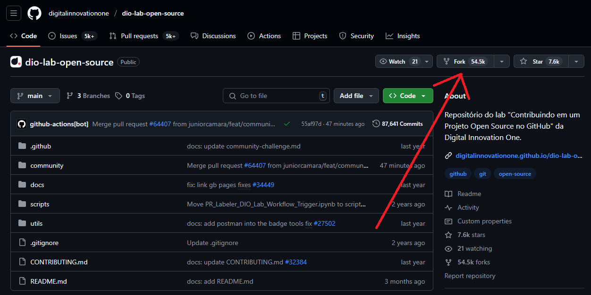This screenshot has height=295, width=591.
Task: Open the scripts folder name
Action: point(40,204)
